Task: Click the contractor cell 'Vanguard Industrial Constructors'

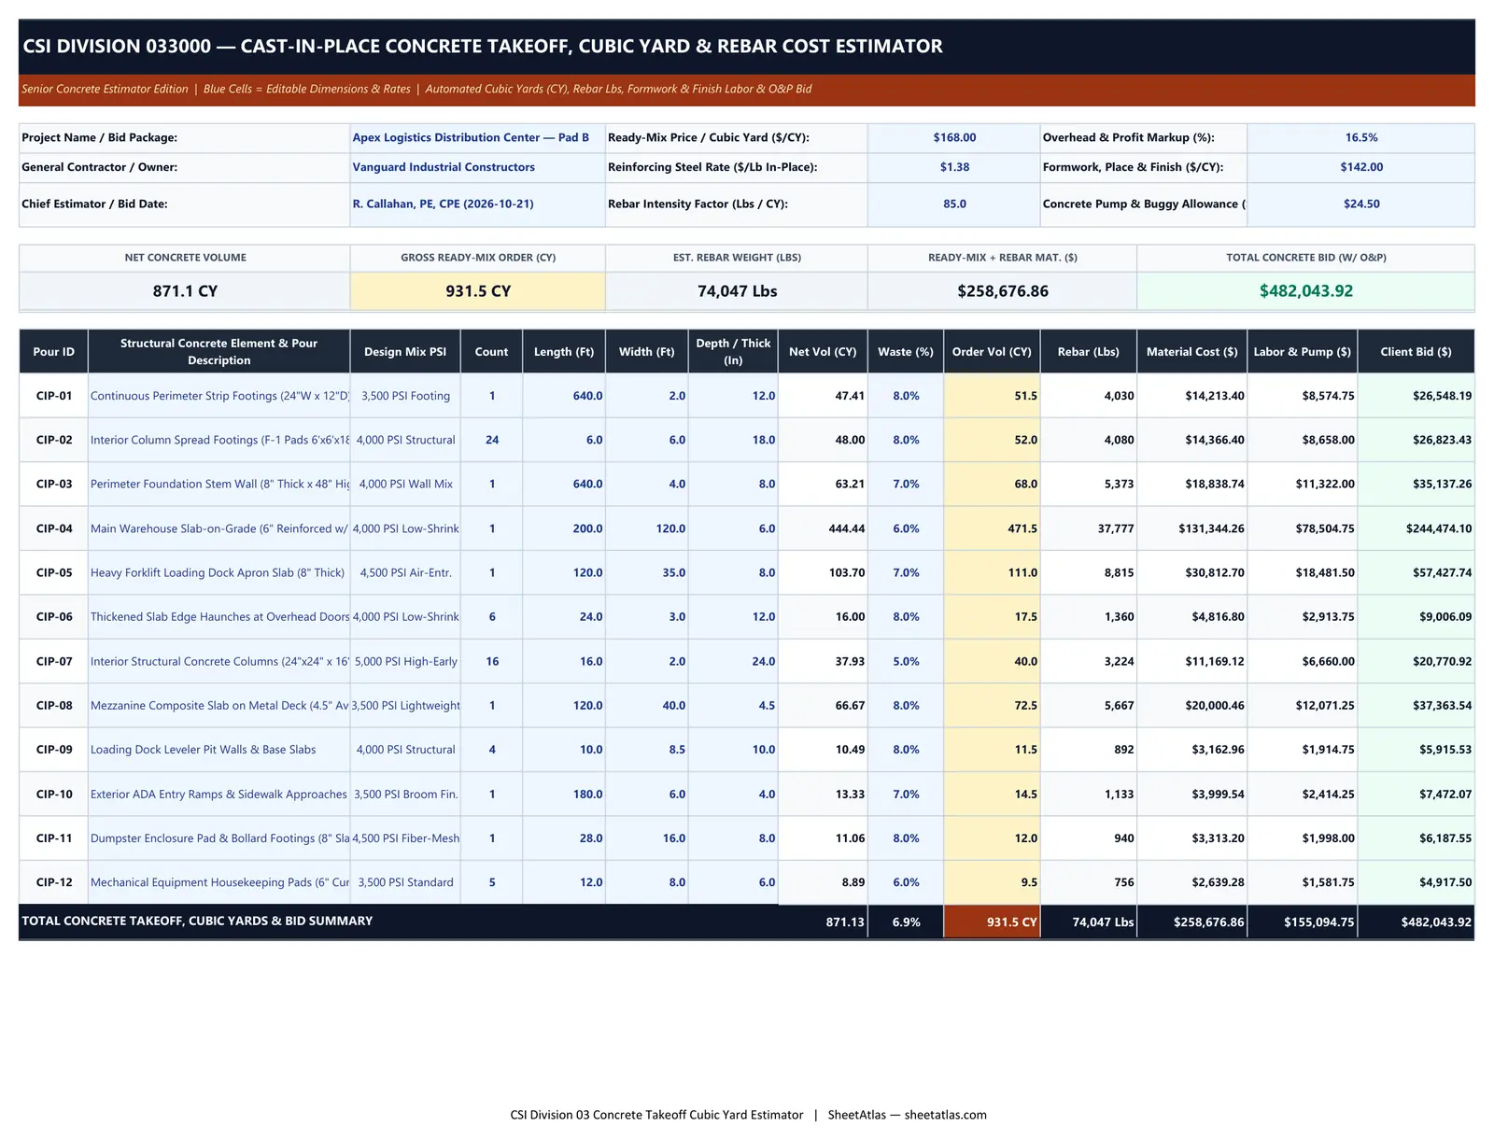Action: [477, 167]
